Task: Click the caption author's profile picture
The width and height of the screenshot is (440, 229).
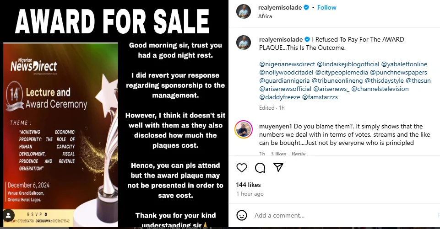Action: pyautogui.click(x=244, y=43)
